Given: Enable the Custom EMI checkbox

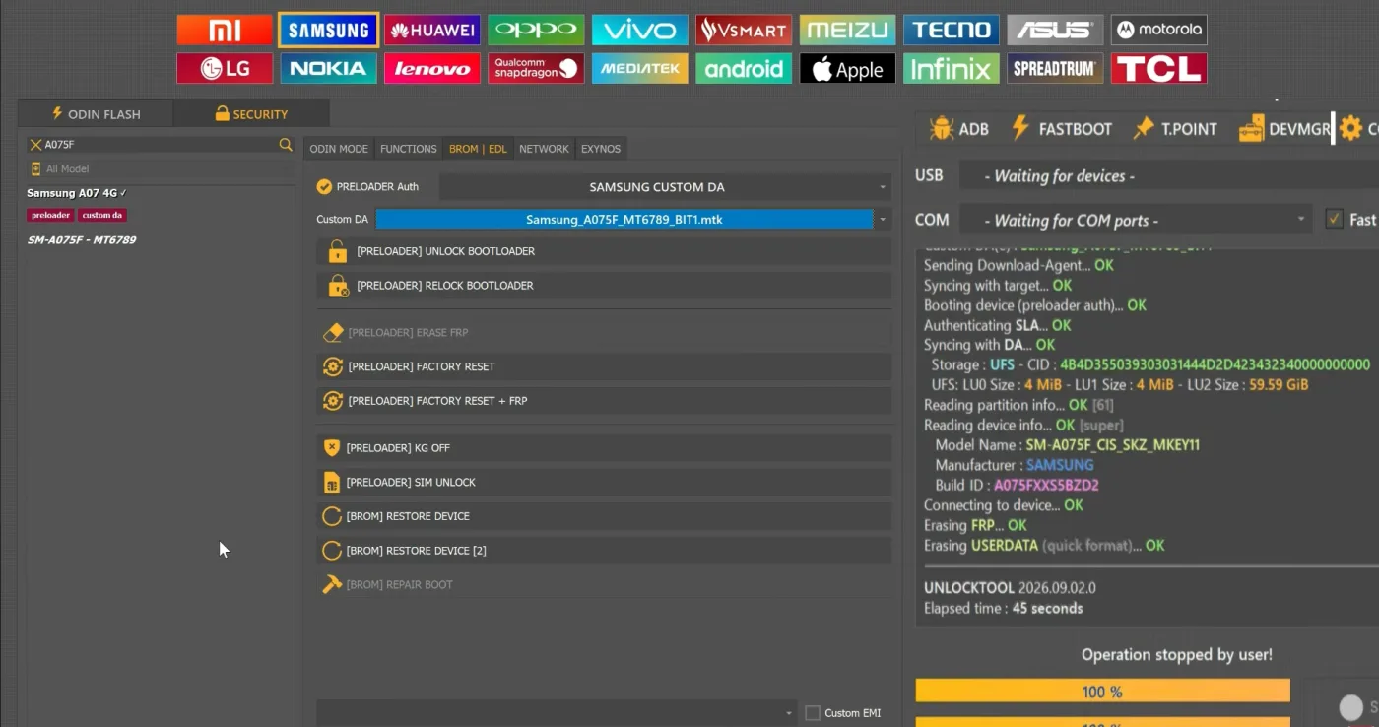Looking at the screenshot, I should click(x=813, y=713).
